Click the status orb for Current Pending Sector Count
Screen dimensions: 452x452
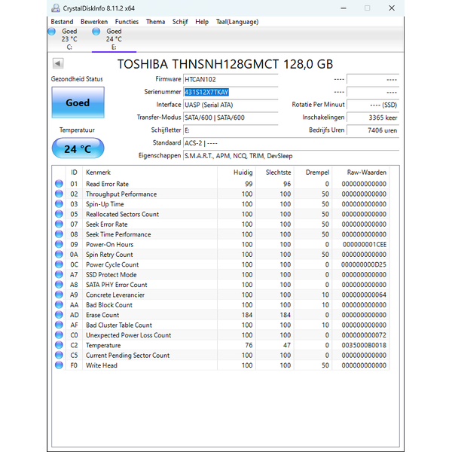coord(59,355)
